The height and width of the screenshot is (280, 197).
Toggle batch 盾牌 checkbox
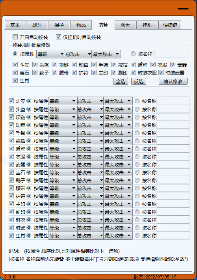(x=133, y=64)
